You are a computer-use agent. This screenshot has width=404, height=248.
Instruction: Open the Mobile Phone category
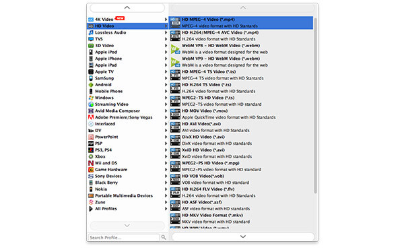point(127,91)
